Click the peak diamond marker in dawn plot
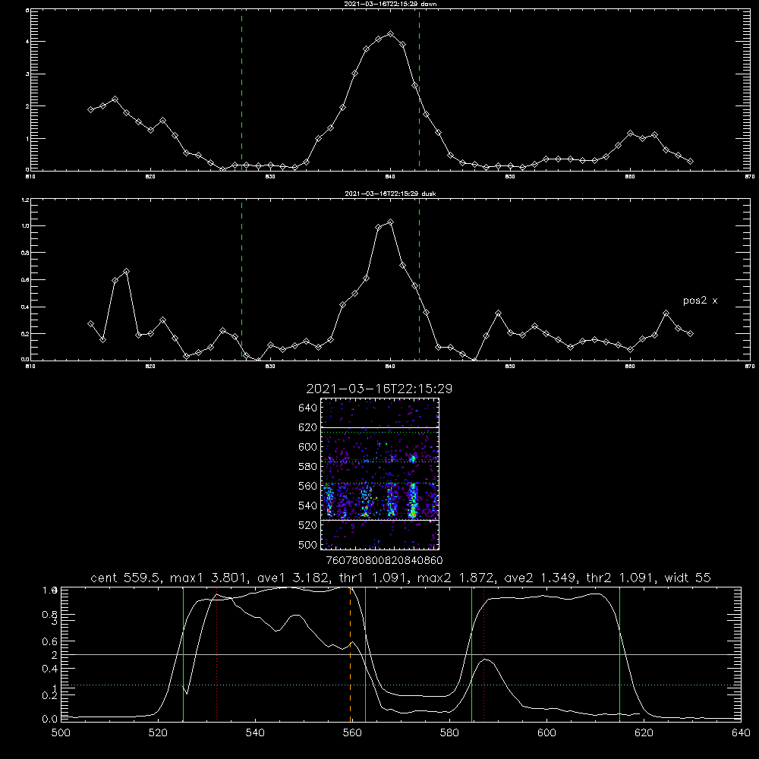Image resolution: width=759 pixels, height=759 pixels. pos(391,34)
